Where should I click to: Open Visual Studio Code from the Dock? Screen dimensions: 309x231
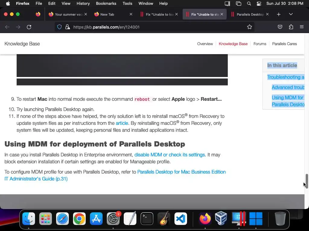tap(181, 219)
